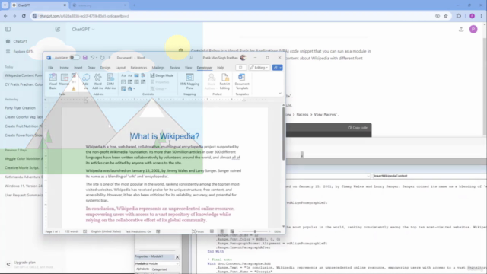Open the undo history dropdown arrow
This screenshot has width=487, height=274.
point(97,58)
